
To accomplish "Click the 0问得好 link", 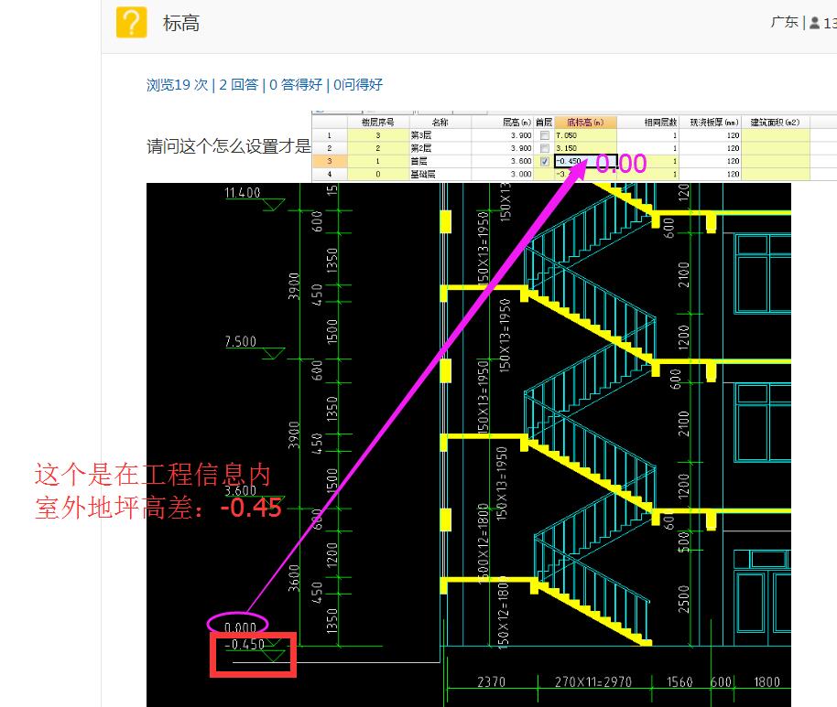I will pos(358,85).
